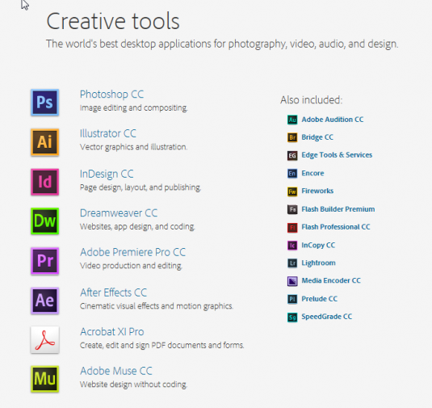
Task: Click the Encore En small icon
Action: click(292, 174)
